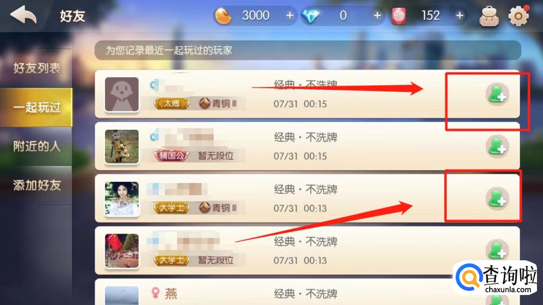Add the 辅国公 player as friend

click(497, 146)
